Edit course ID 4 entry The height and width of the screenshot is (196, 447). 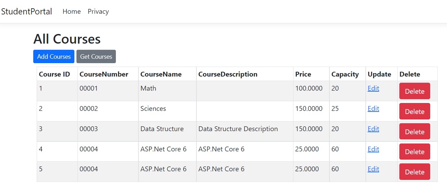click(373, 149)
